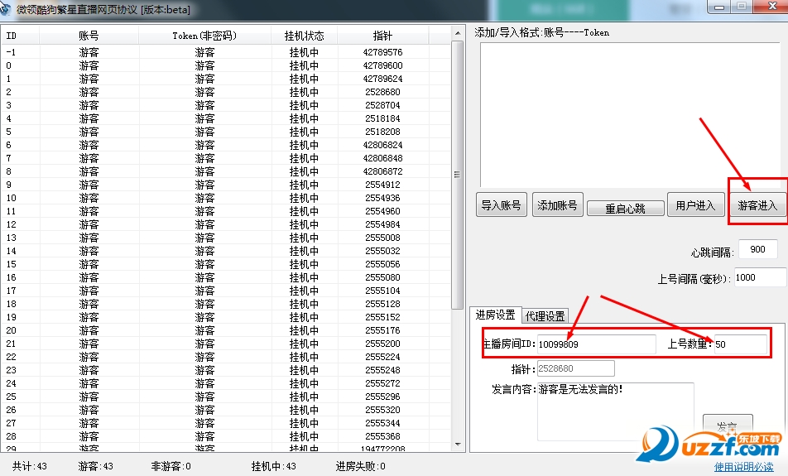Click the 添加账号 button
The width and height of the screenshot is (788, 476).
point(557,205)
